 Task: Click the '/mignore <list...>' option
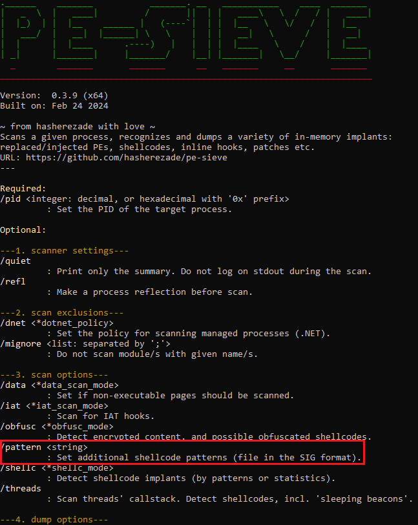click(x=85, y=344)
